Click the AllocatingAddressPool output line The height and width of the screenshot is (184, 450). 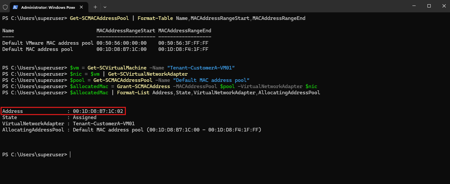132,130
